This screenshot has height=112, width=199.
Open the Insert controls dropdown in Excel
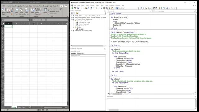32,11
